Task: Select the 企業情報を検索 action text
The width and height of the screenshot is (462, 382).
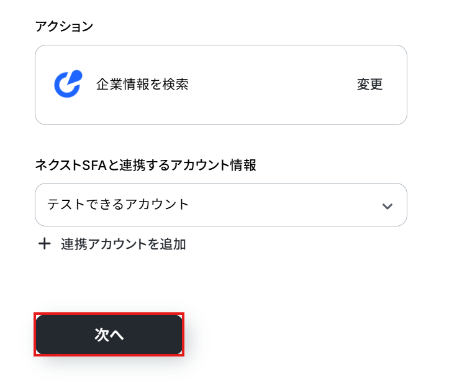Action: click(142, 85)
